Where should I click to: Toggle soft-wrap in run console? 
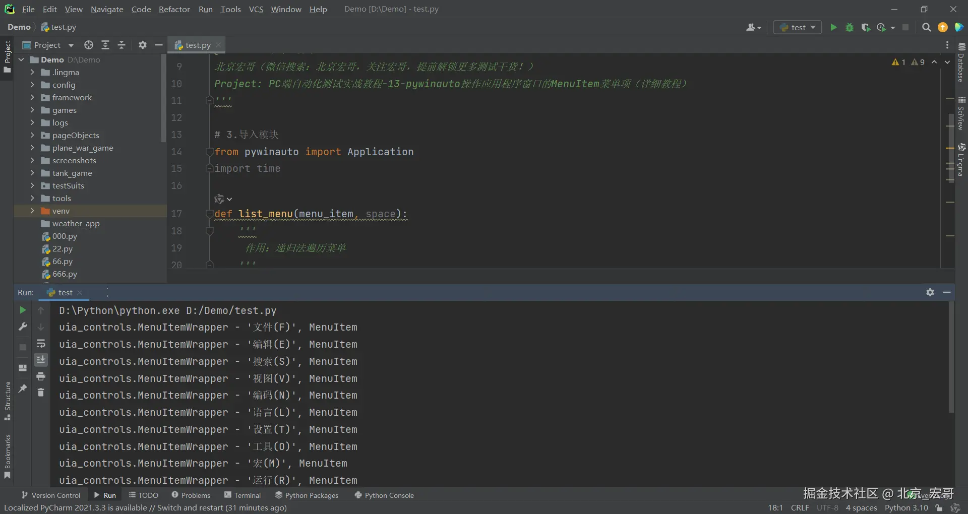(41, 344)
